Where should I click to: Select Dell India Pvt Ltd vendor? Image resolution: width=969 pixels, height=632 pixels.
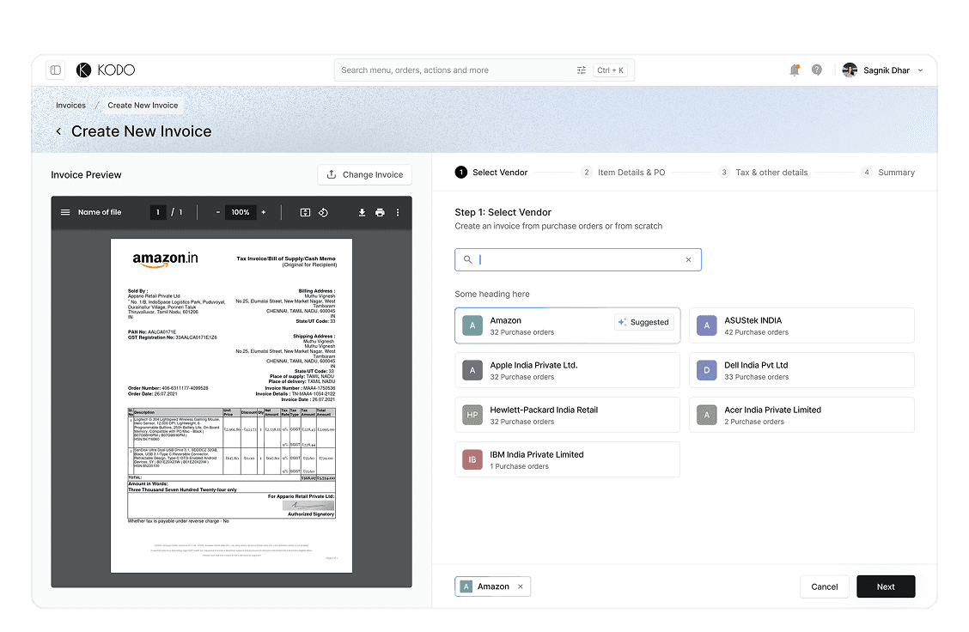point(801,371)
